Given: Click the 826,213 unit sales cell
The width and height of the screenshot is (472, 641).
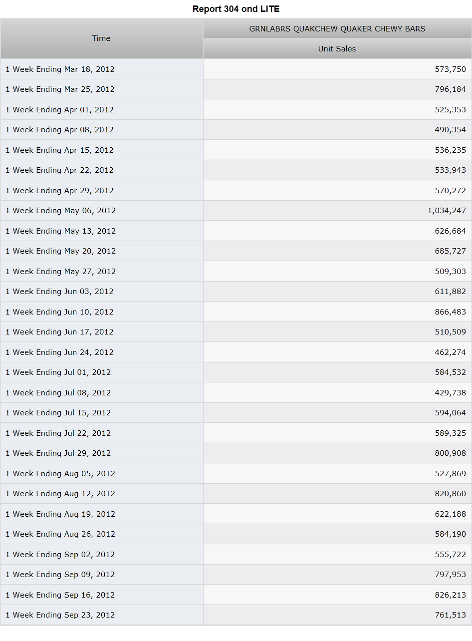Looking at the screenshot, I should pyautogui.click(x=337, y=595).
